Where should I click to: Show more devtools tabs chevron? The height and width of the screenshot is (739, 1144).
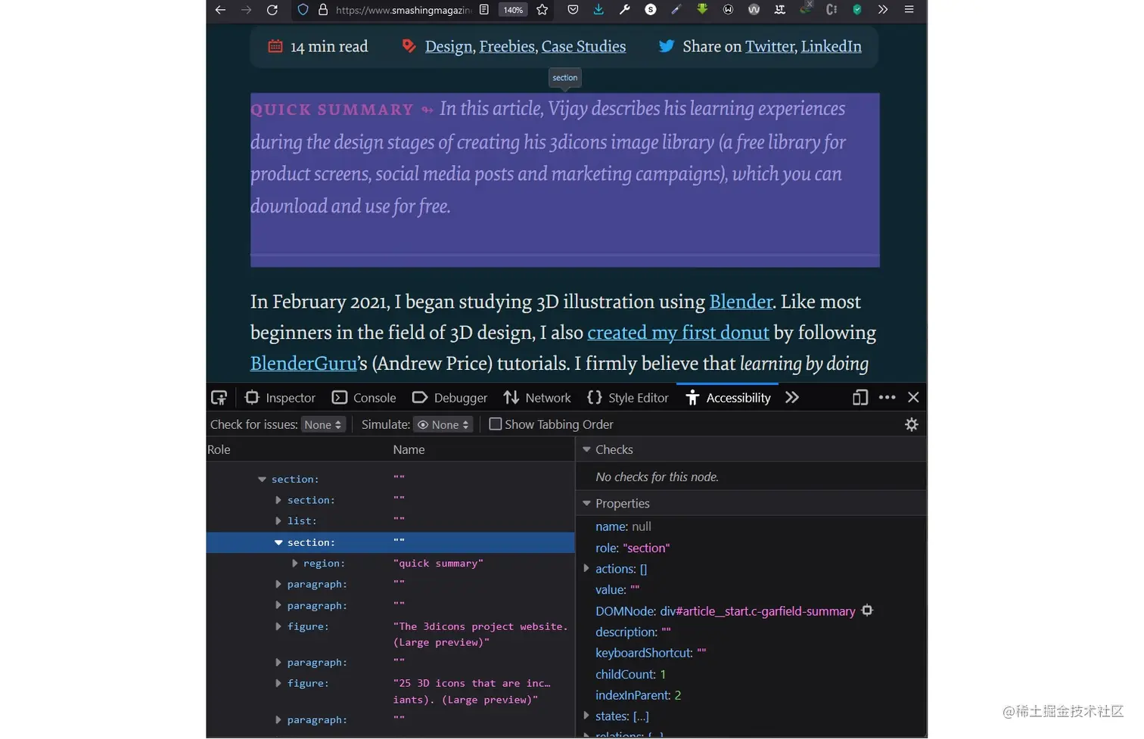click(791, 398)
